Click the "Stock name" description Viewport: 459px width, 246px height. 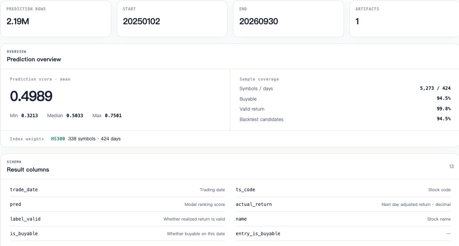pyautogui.click(x=439, y=219)
